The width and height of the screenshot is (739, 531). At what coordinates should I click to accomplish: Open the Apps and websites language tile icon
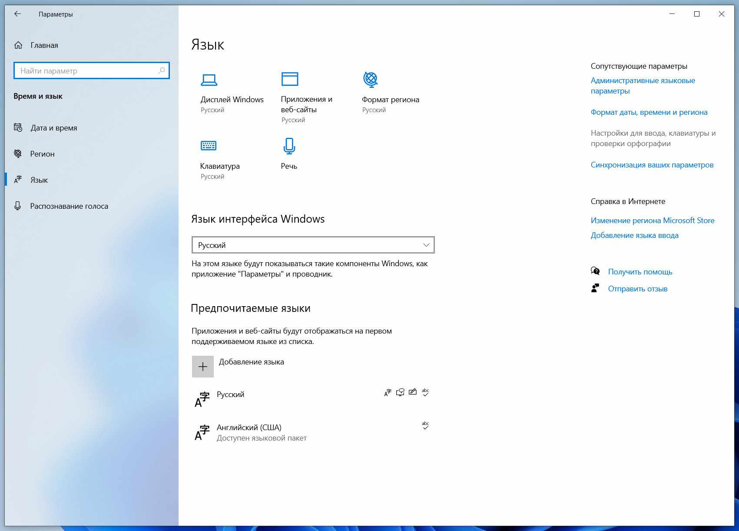pyautogui.click(x=290, y=79)
